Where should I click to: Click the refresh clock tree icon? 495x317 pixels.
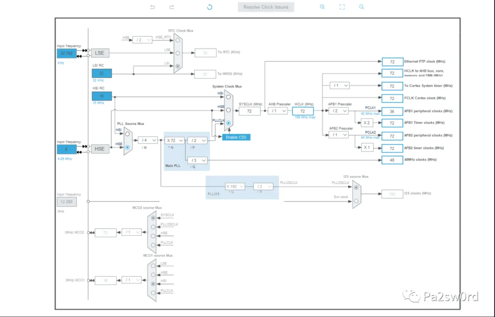click(210, 7)
